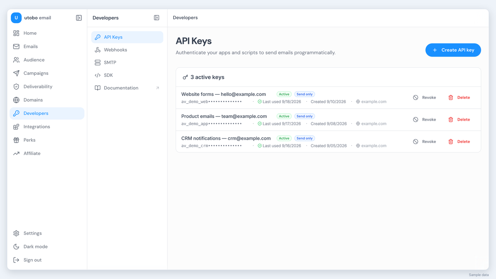Click the Integrations blocks icon
This screenshot has width=496, height=279.
[16, 126]
